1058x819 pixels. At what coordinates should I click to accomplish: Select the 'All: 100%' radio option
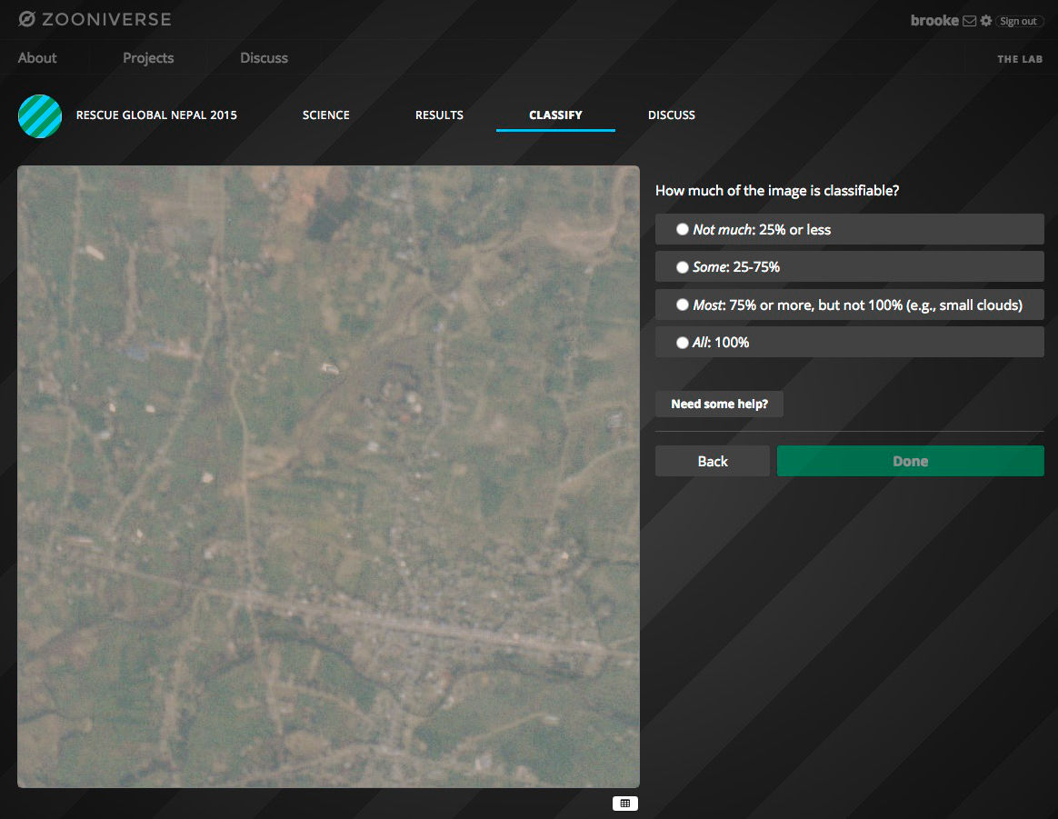coord(683,343)
